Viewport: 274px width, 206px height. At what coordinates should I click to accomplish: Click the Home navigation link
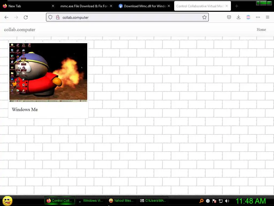[261, 30]
